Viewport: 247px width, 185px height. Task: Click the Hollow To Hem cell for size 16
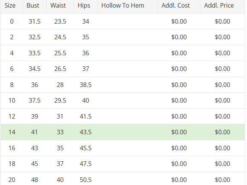click(127, 148)
